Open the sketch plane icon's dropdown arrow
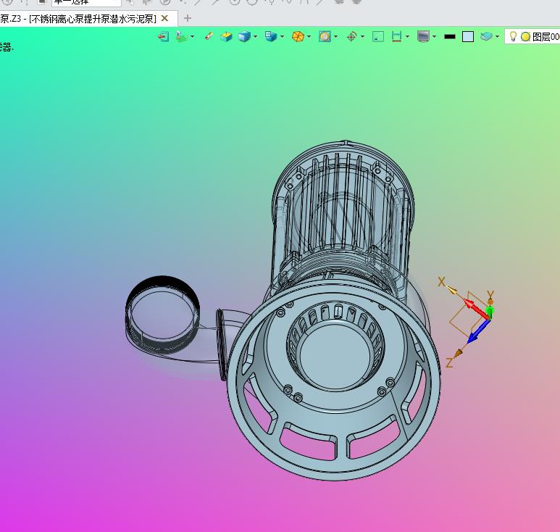The image size is (560, 532). pos(193,36)
